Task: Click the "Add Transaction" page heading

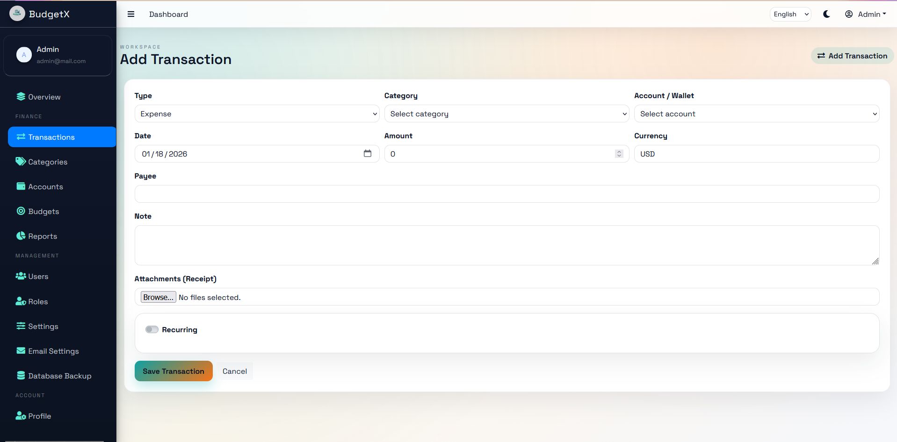Action: click(176, 59)
